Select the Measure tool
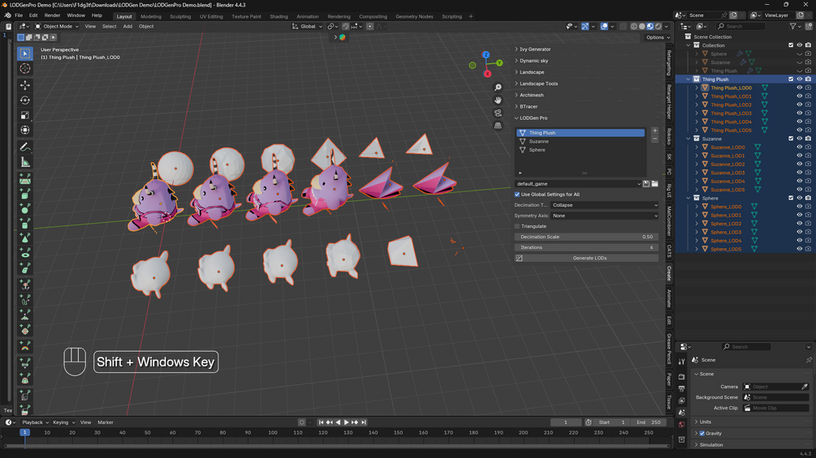 25,163
